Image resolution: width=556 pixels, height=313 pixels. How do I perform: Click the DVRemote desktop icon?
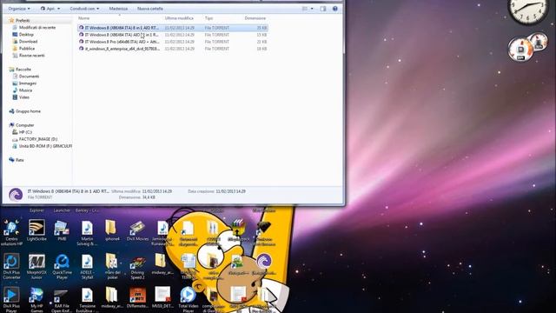(x=137, y=298)
